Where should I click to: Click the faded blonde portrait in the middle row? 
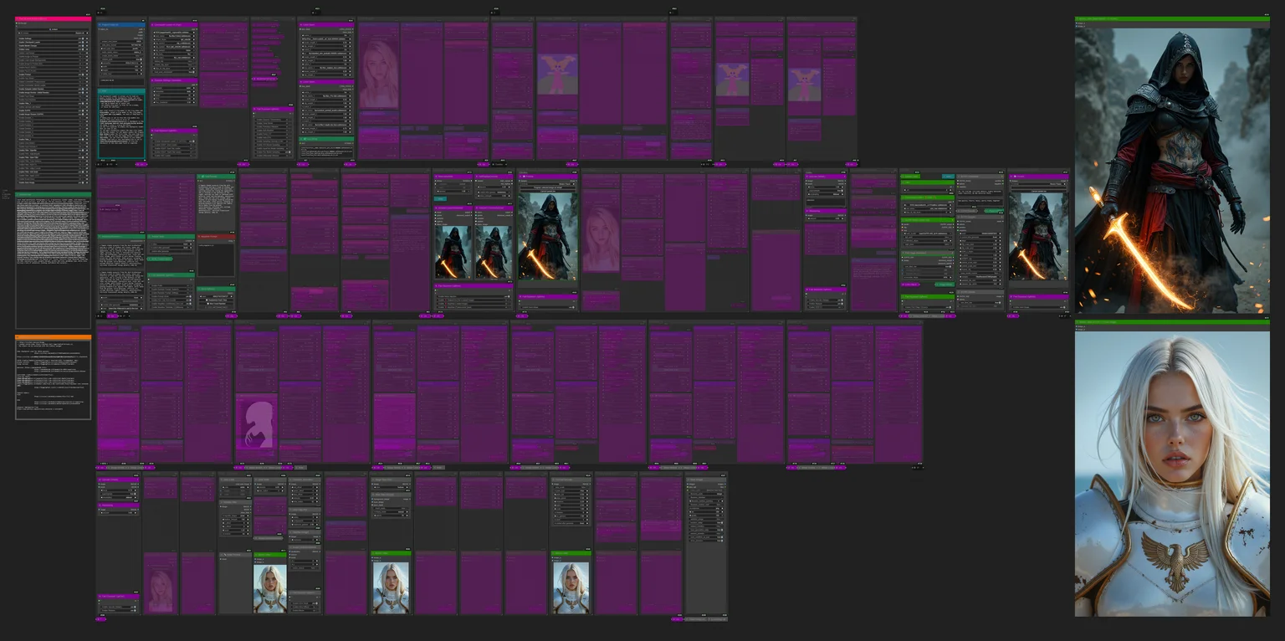tap(601, 239)
